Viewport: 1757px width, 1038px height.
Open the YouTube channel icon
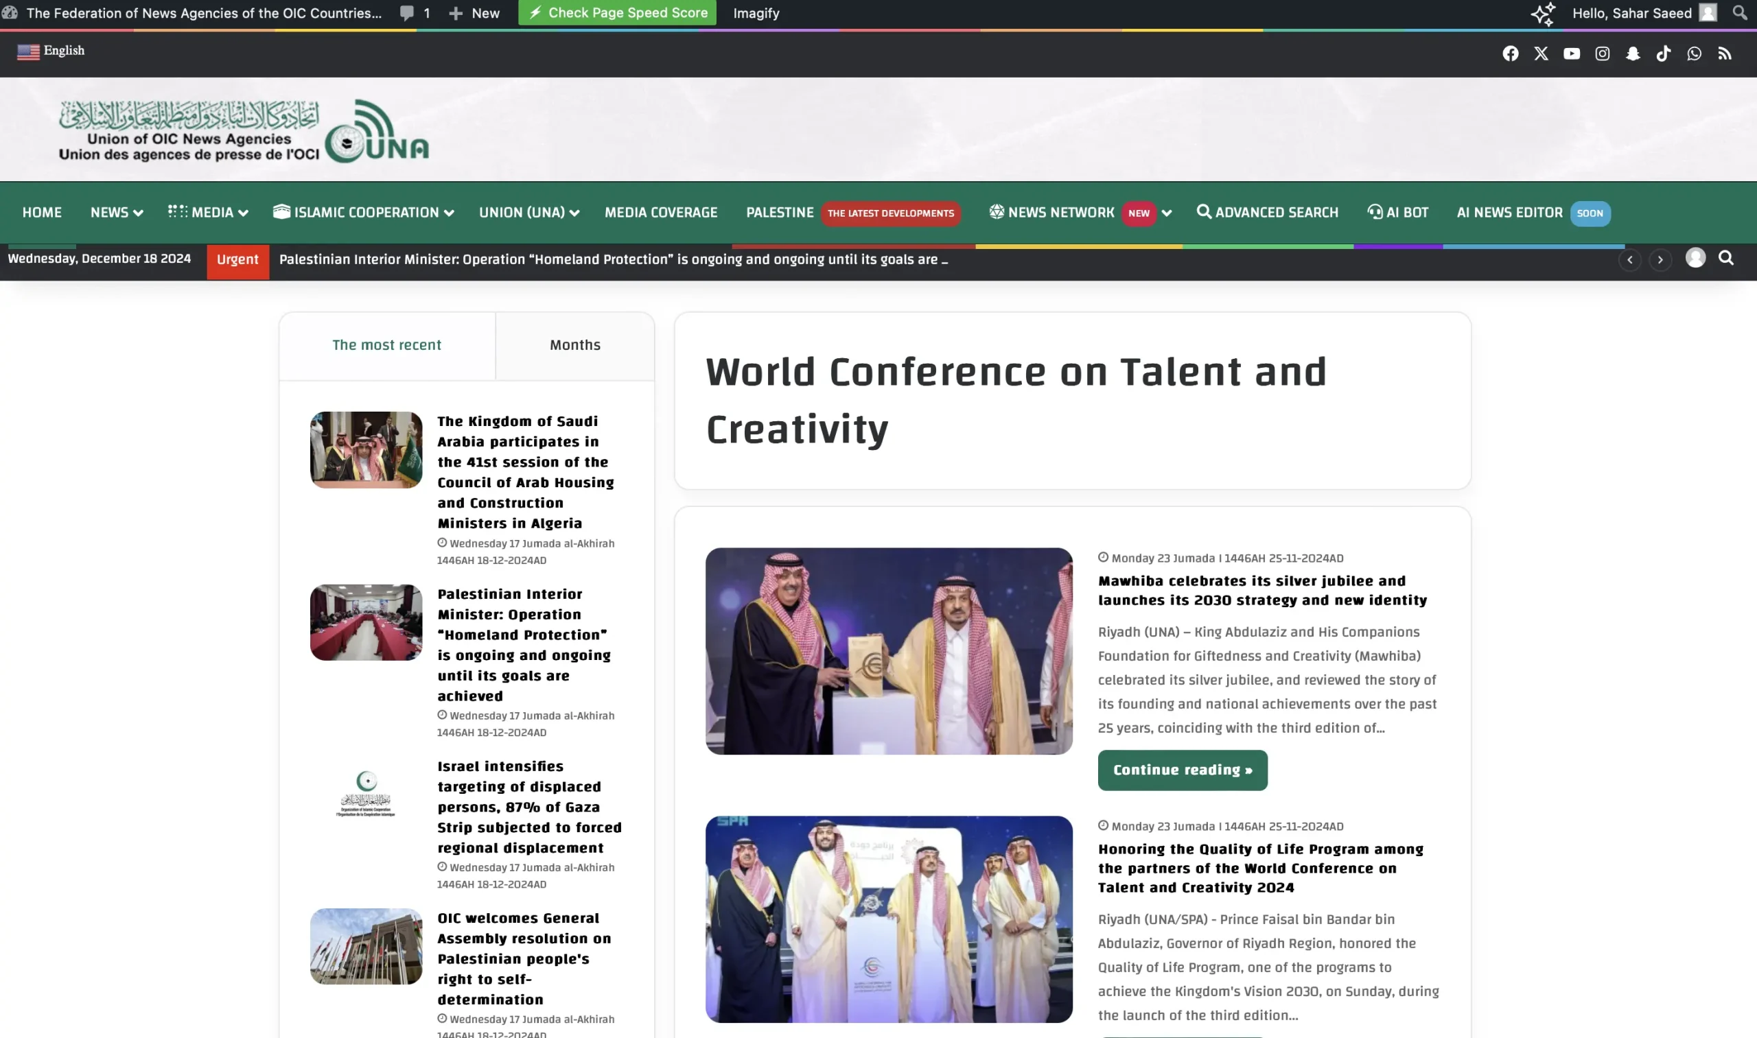[1571, 54]
